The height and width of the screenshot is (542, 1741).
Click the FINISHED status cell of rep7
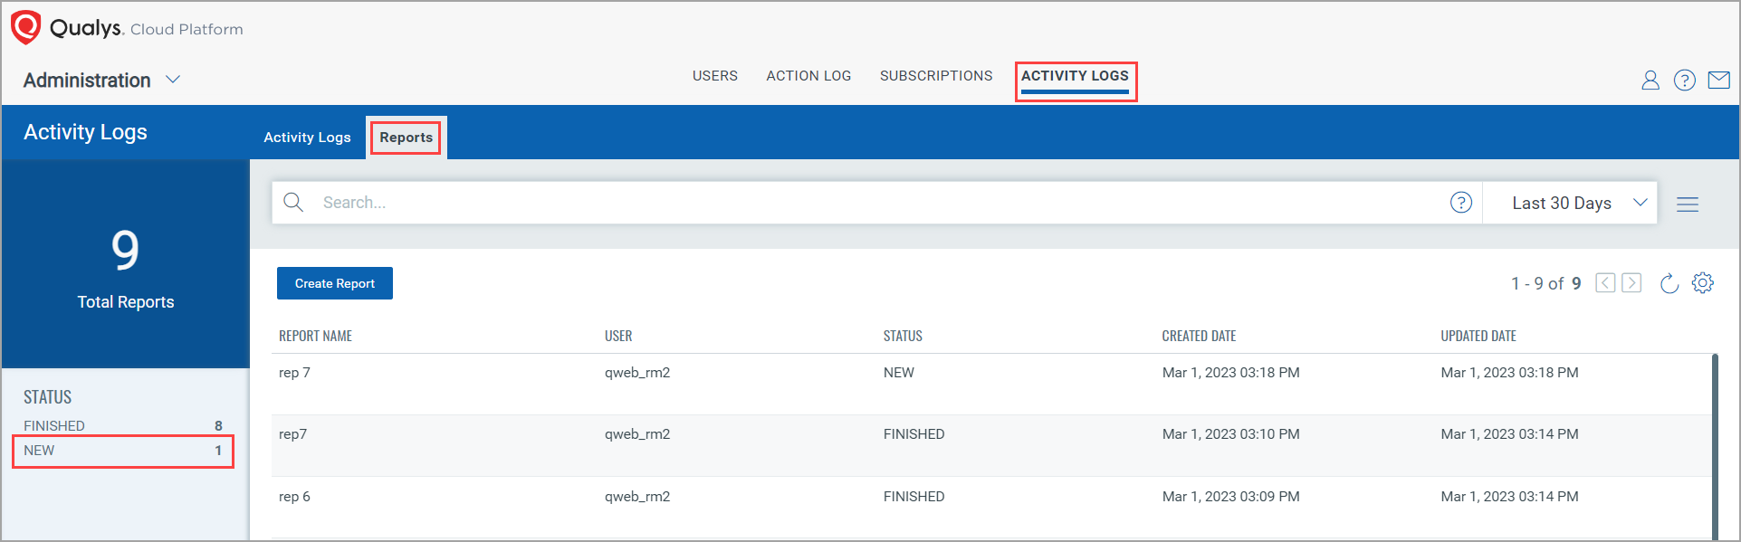(x=914, y=434)
